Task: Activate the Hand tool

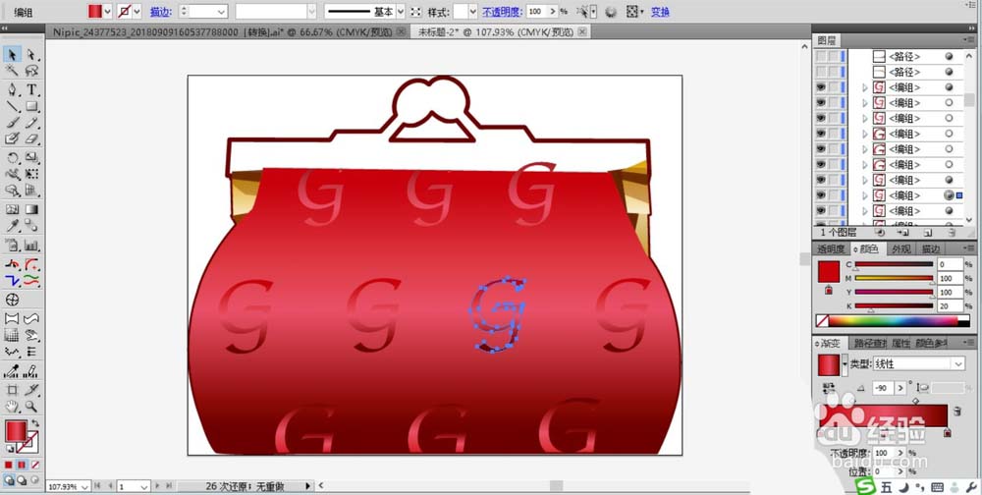Action: tap(12, 407)
